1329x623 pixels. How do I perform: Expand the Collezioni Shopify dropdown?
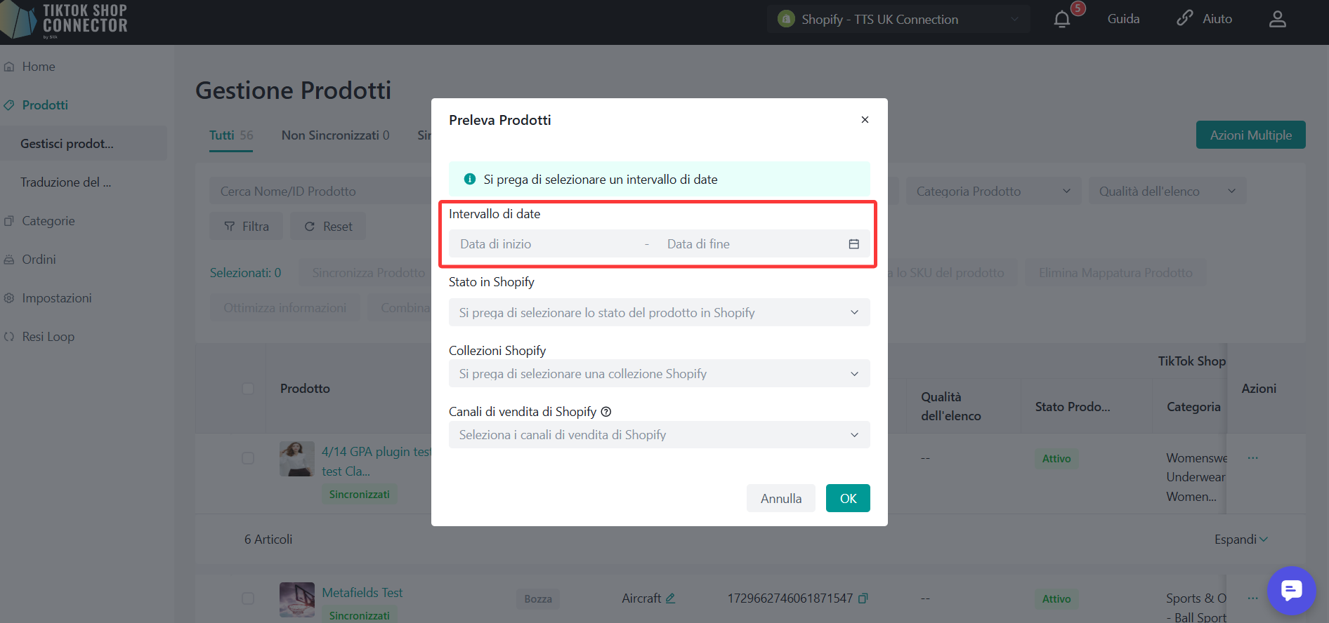pyautogui.click(x=659, y=373)
